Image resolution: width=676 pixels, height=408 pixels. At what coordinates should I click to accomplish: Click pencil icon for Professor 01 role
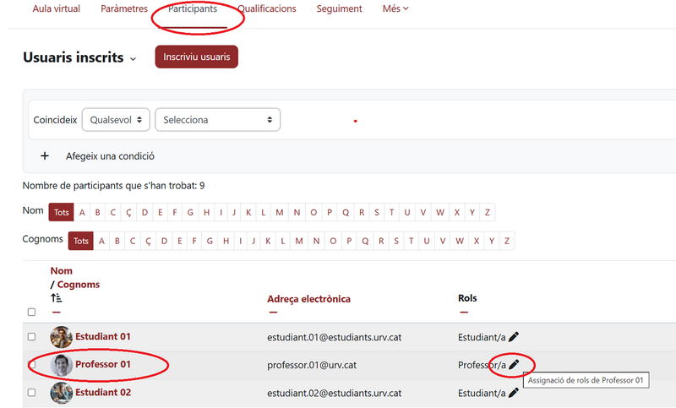[x=514, y=365]
